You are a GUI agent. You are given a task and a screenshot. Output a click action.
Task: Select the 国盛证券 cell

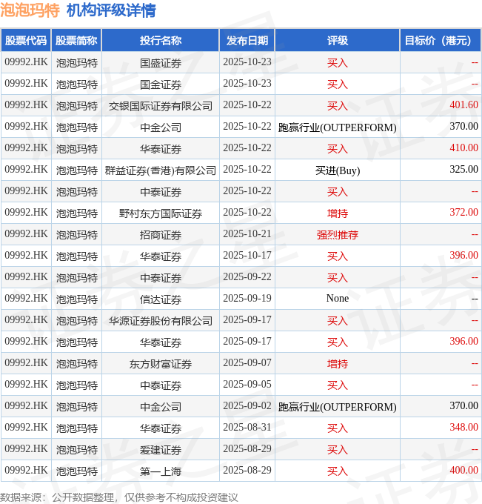pos(161,62)
